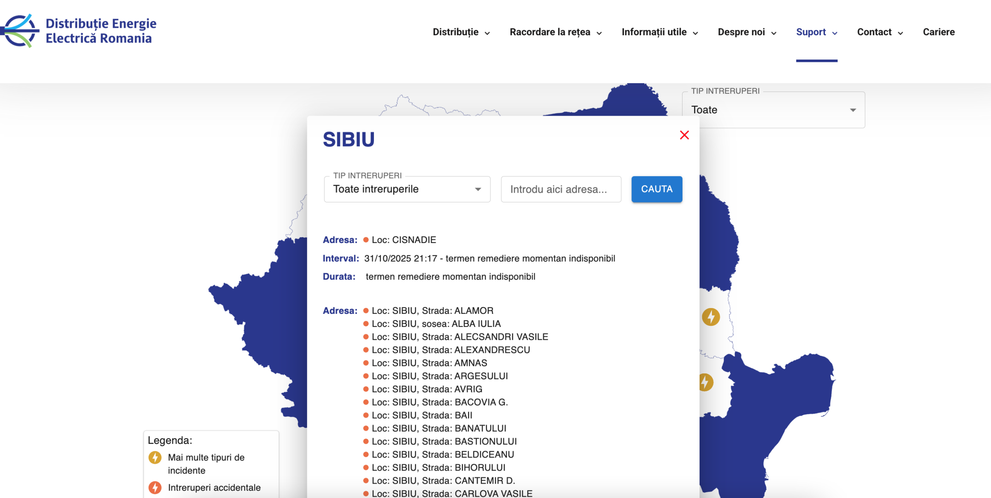
Task: Open the Despre noi menu
Action: (x=747, y=32)
